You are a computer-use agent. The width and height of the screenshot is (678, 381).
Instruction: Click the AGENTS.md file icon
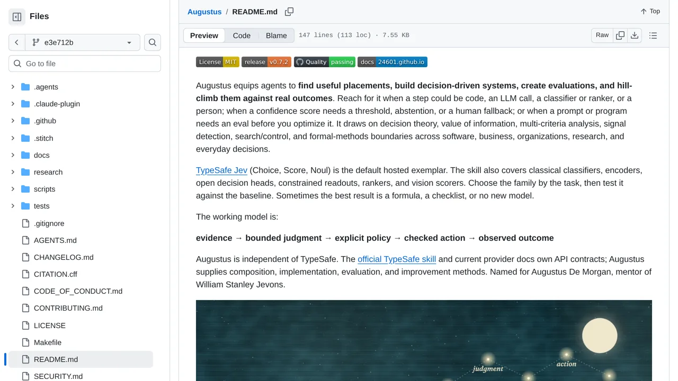coord(25,240)
